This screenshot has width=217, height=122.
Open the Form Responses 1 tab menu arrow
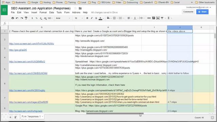(x=42, y=117)
